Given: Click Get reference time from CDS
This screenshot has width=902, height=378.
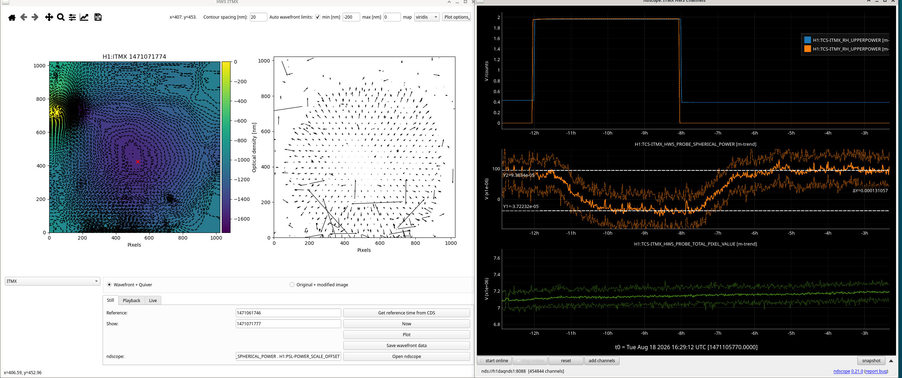Looking at the screenshot, I should 407,313.
